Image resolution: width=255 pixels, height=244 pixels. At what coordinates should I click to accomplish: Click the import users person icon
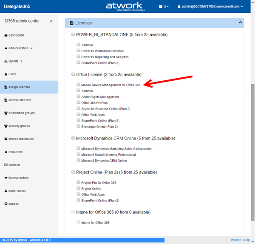point(6,191)
